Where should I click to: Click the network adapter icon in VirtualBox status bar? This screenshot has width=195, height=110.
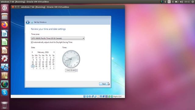(93, 97)
